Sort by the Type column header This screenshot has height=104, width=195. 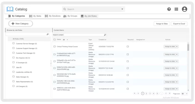coord(90,40)
